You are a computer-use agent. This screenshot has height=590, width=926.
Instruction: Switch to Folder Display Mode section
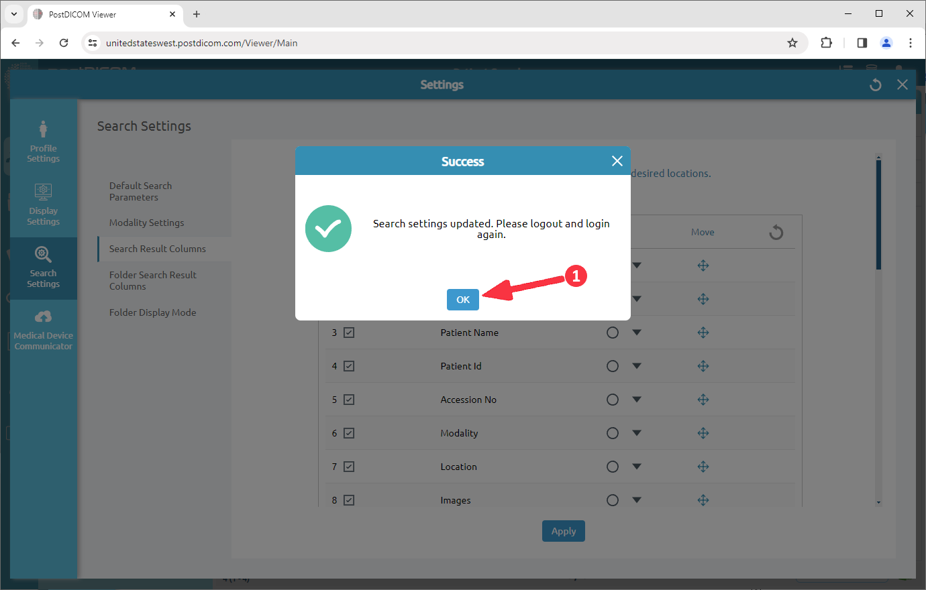(152, 312)
